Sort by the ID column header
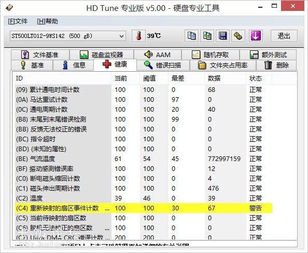The width and height of the screenshot is (308, 253). (62, 78)
